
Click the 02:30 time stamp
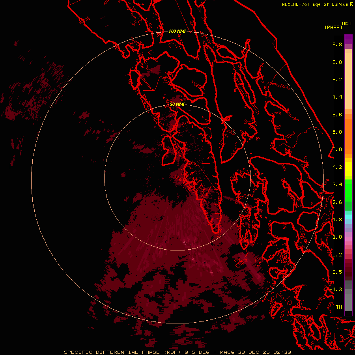(282, 352)
